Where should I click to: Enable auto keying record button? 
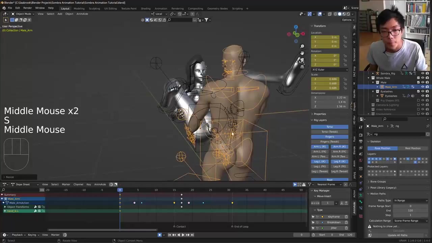pos(160,235)
